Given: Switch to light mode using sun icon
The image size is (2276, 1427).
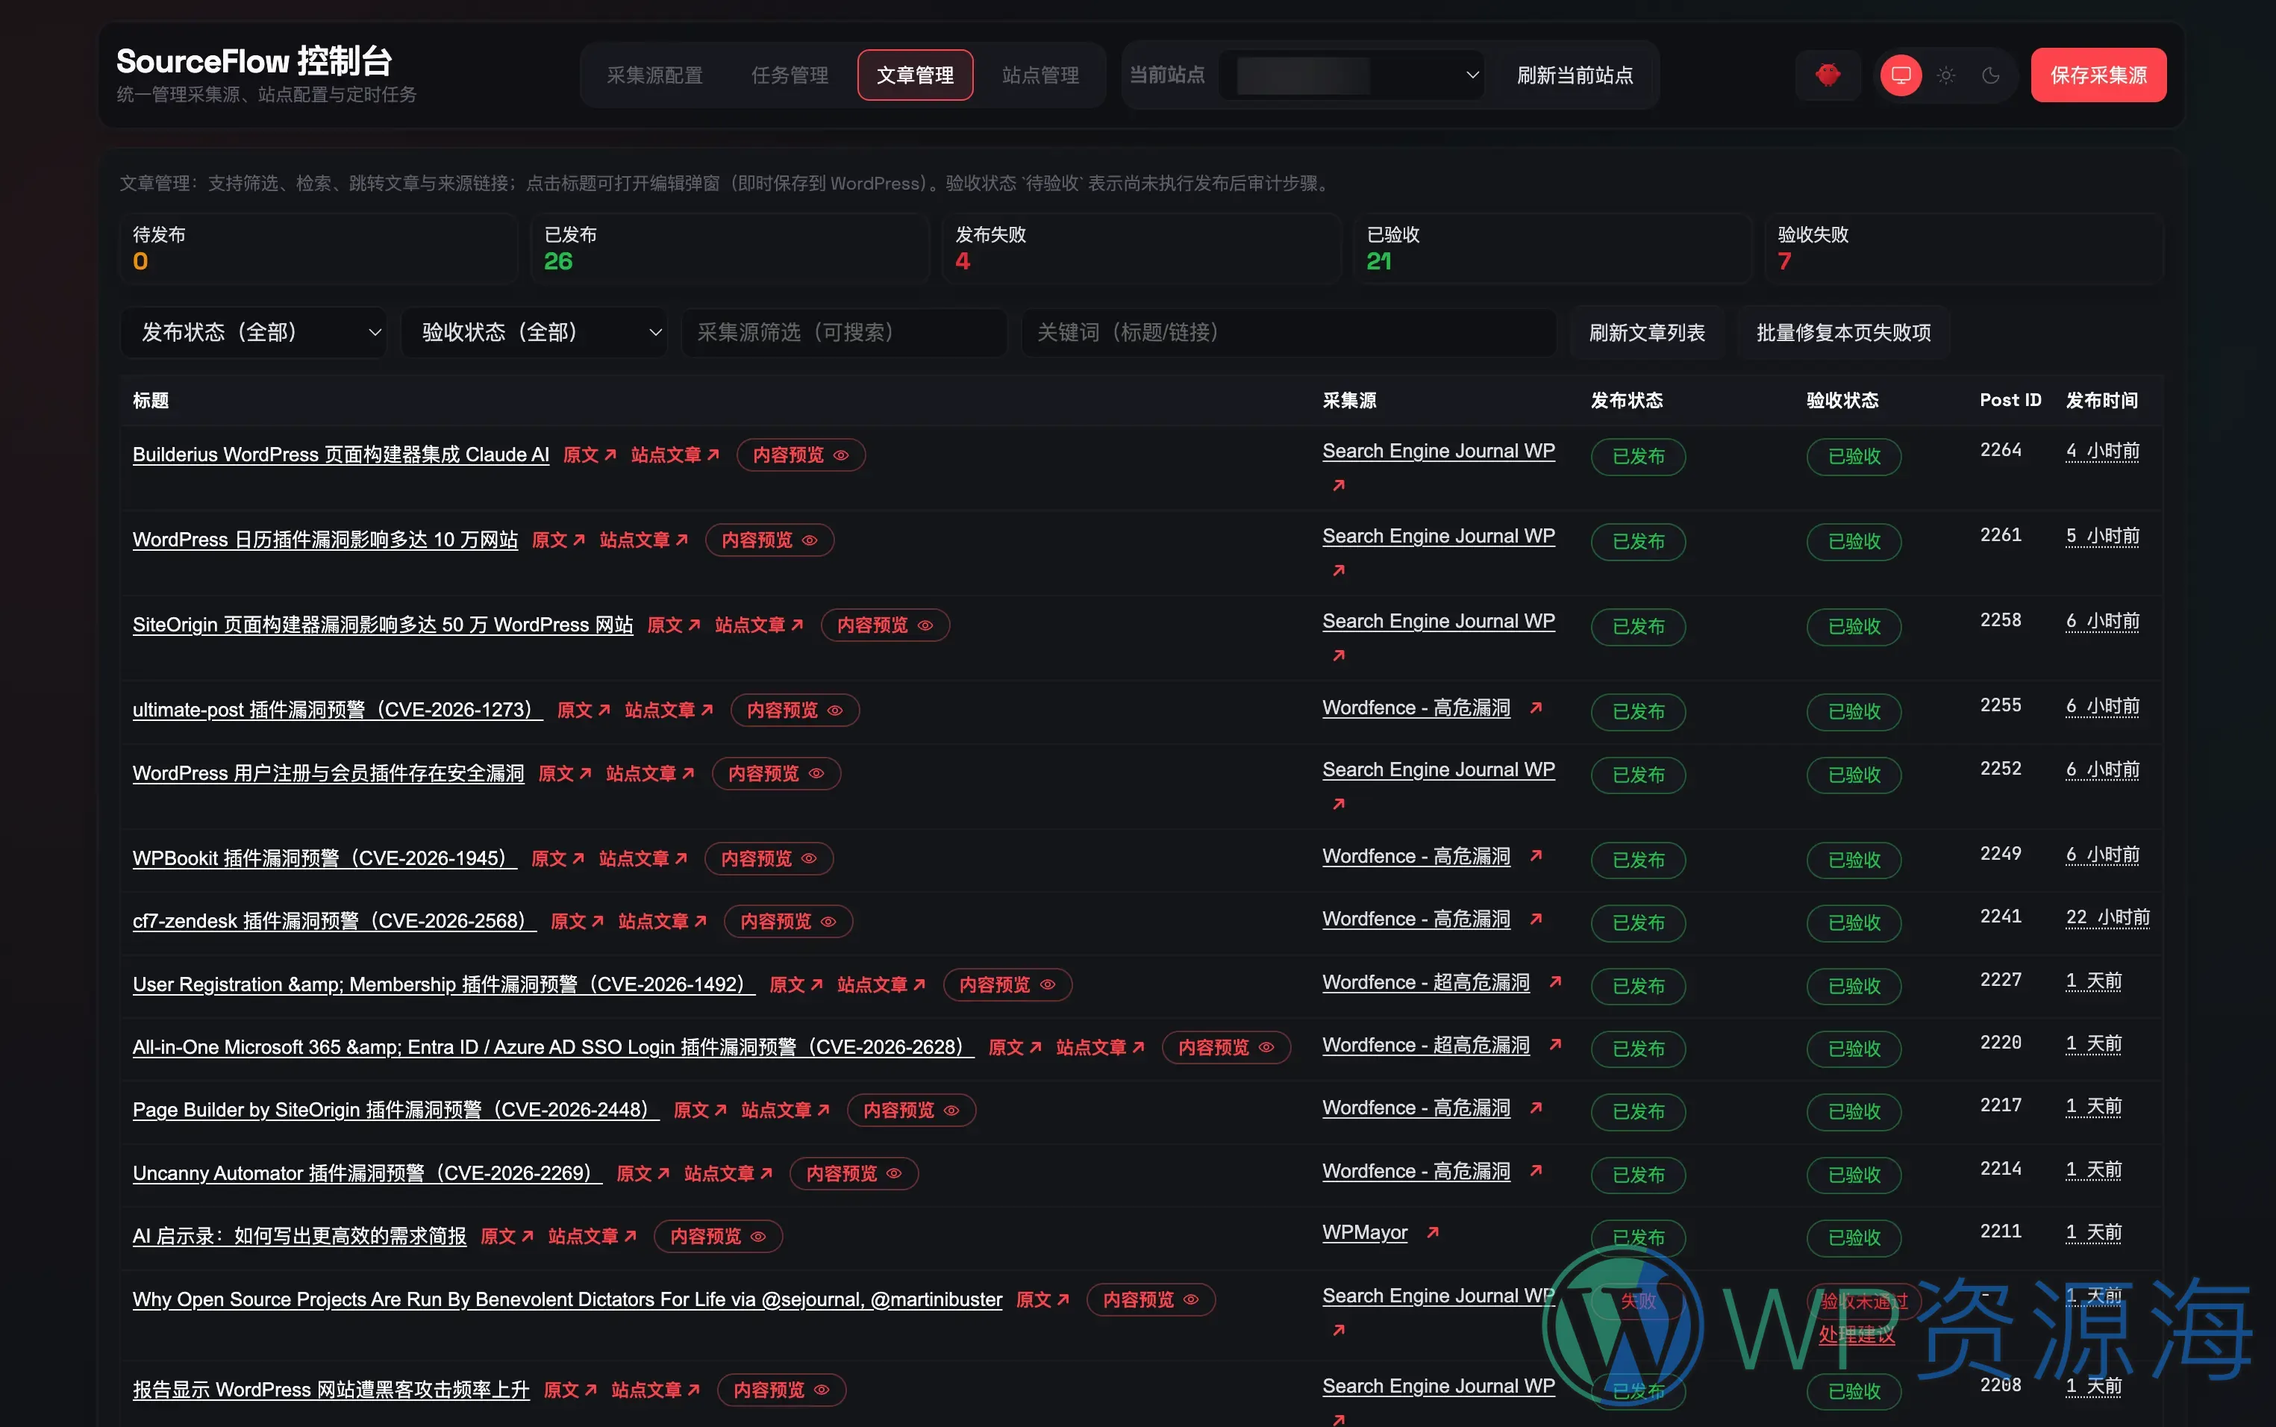Looking at the screenshot, I should click(1945, 75).
